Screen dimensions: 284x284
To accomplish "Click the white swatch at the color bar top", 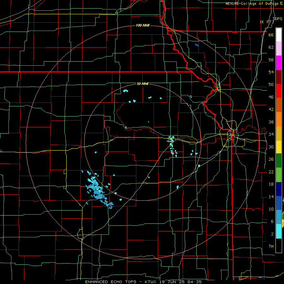I will 279,35.
